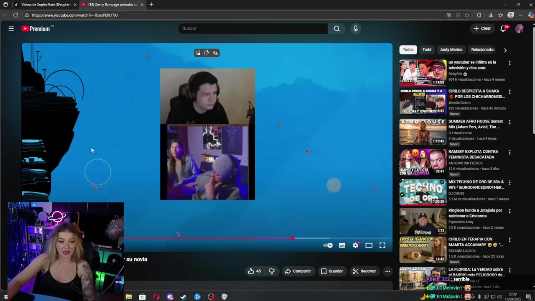The height and width of the screenshot is (301, 535).
Task: Open Discord from the taskbar
Action: point(170,297)
